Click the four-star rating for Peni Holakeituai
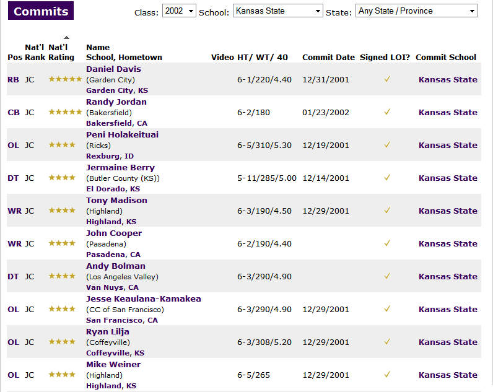 62,145
